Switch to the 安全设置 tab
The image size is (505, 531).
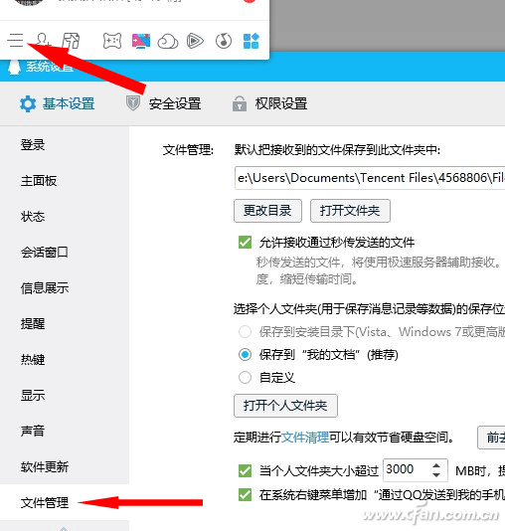(x=163, y=103)
